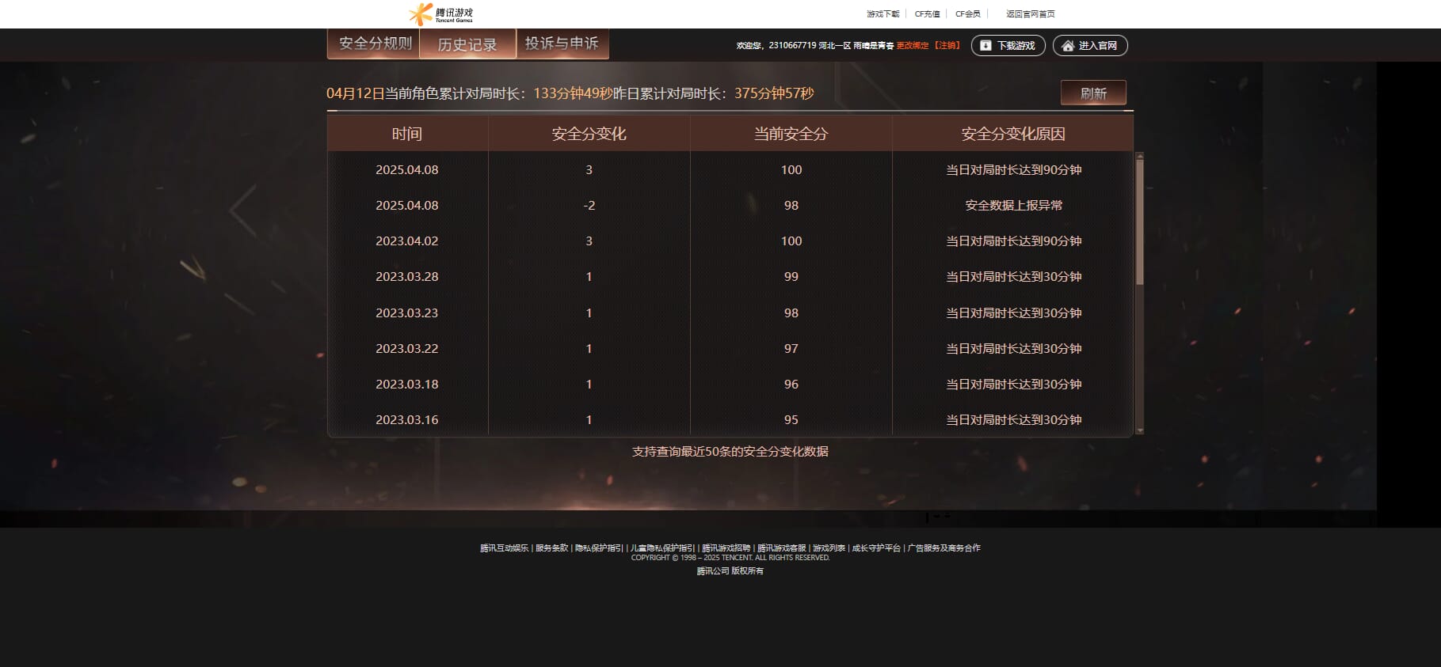Go to 返回官网首页 link

(x=1031, y=14)
